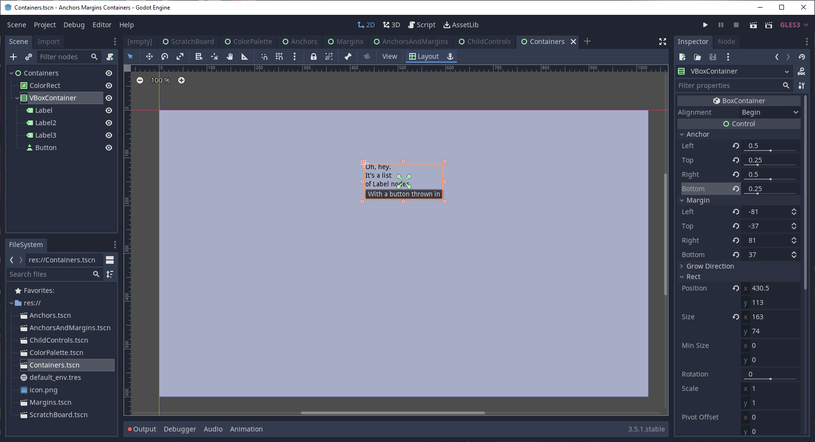
Task: Run the project with the play button
Action: click(x=705, y=24)
